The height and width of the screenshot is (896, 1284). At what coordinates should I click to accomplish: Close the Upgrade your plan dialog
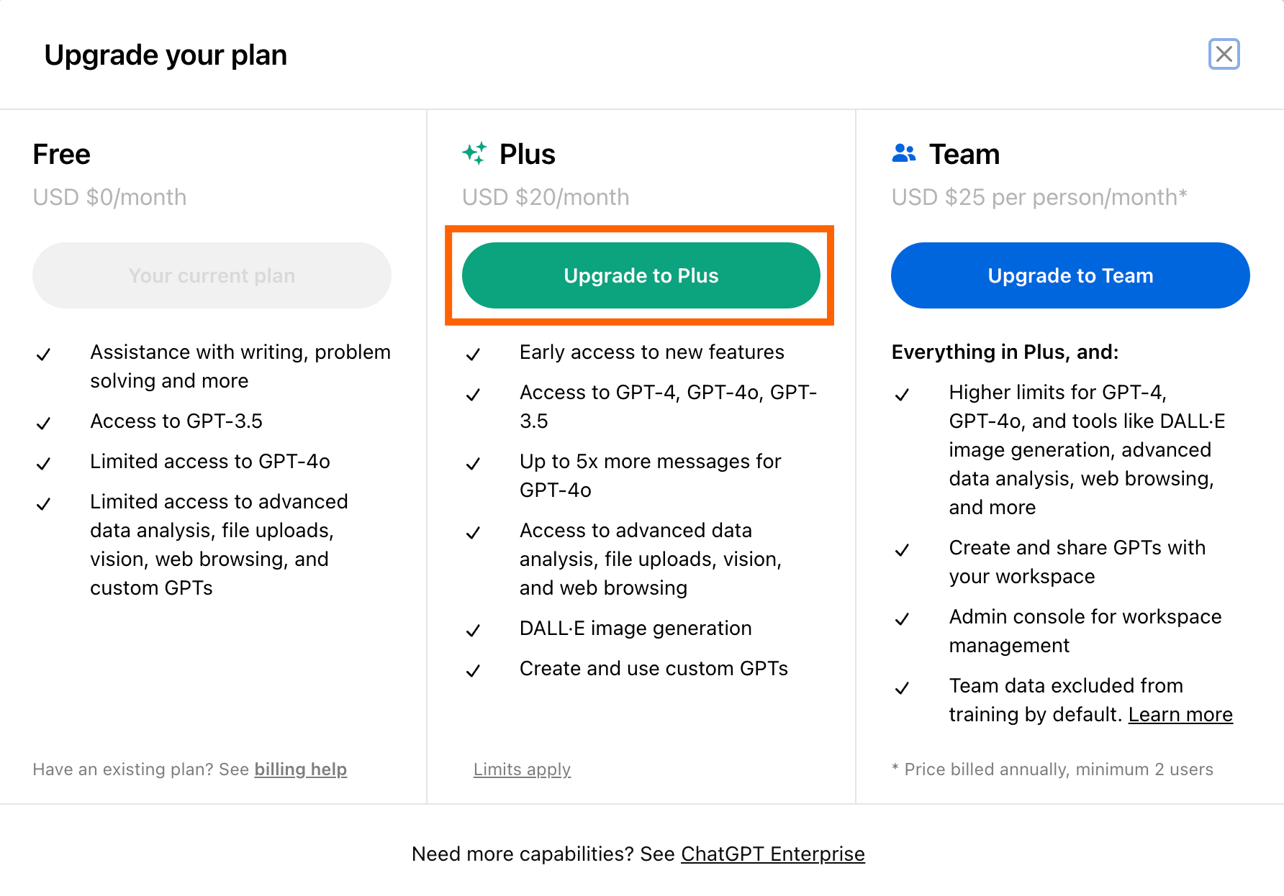1224,54
